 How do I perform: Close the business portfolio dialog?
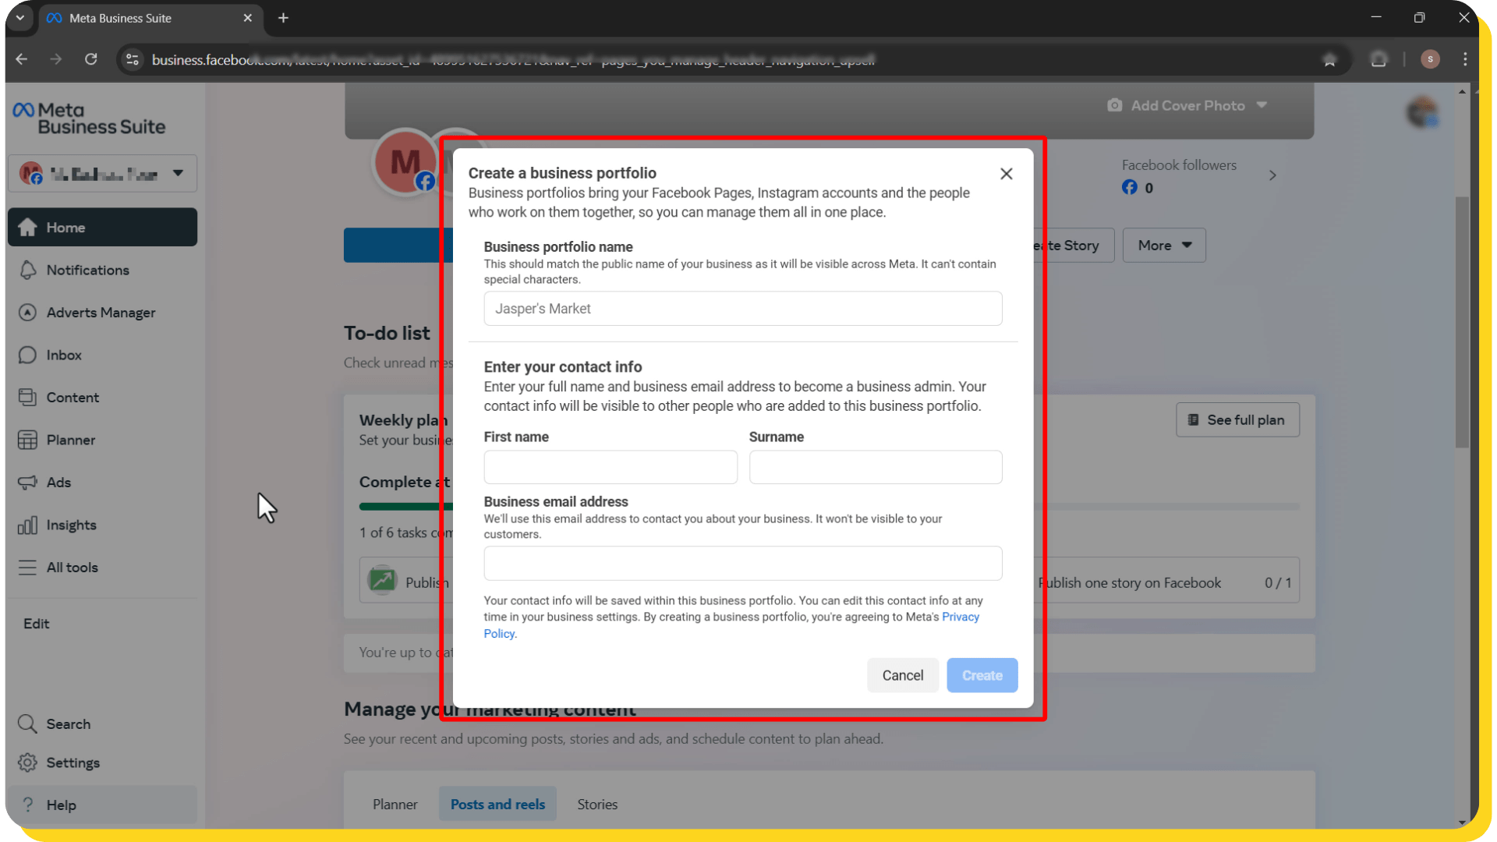(1007, 174)
